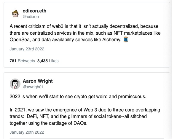Select the word Alchemy in tweet
Image resolution: width=172 pixels, height=139 pixels.
coord(112,40)
